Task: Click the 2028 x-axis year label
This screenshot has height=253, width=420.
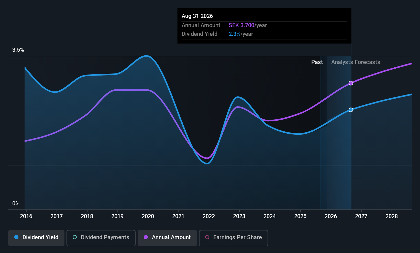Action: pos(392,216)
